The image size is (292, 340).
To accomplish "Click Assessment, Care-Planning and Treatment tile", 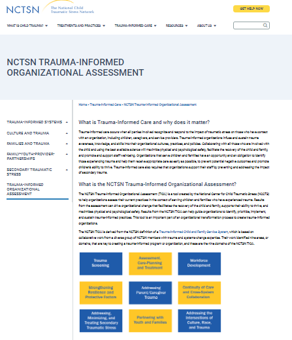I will tap(150, 264).
